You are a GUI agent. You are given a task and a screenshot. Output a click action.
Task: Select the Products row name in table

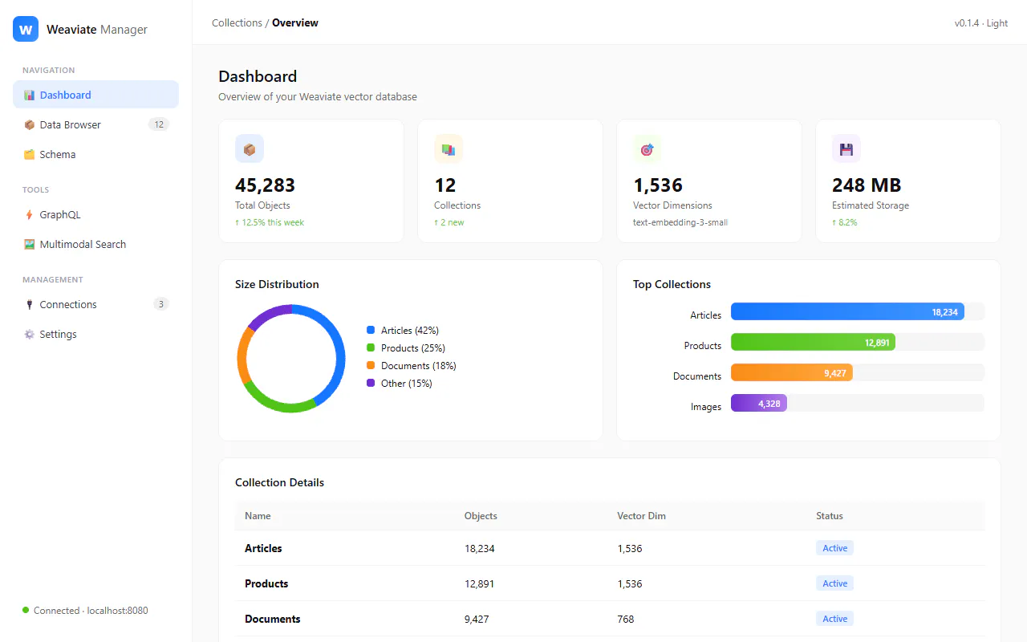266,583
